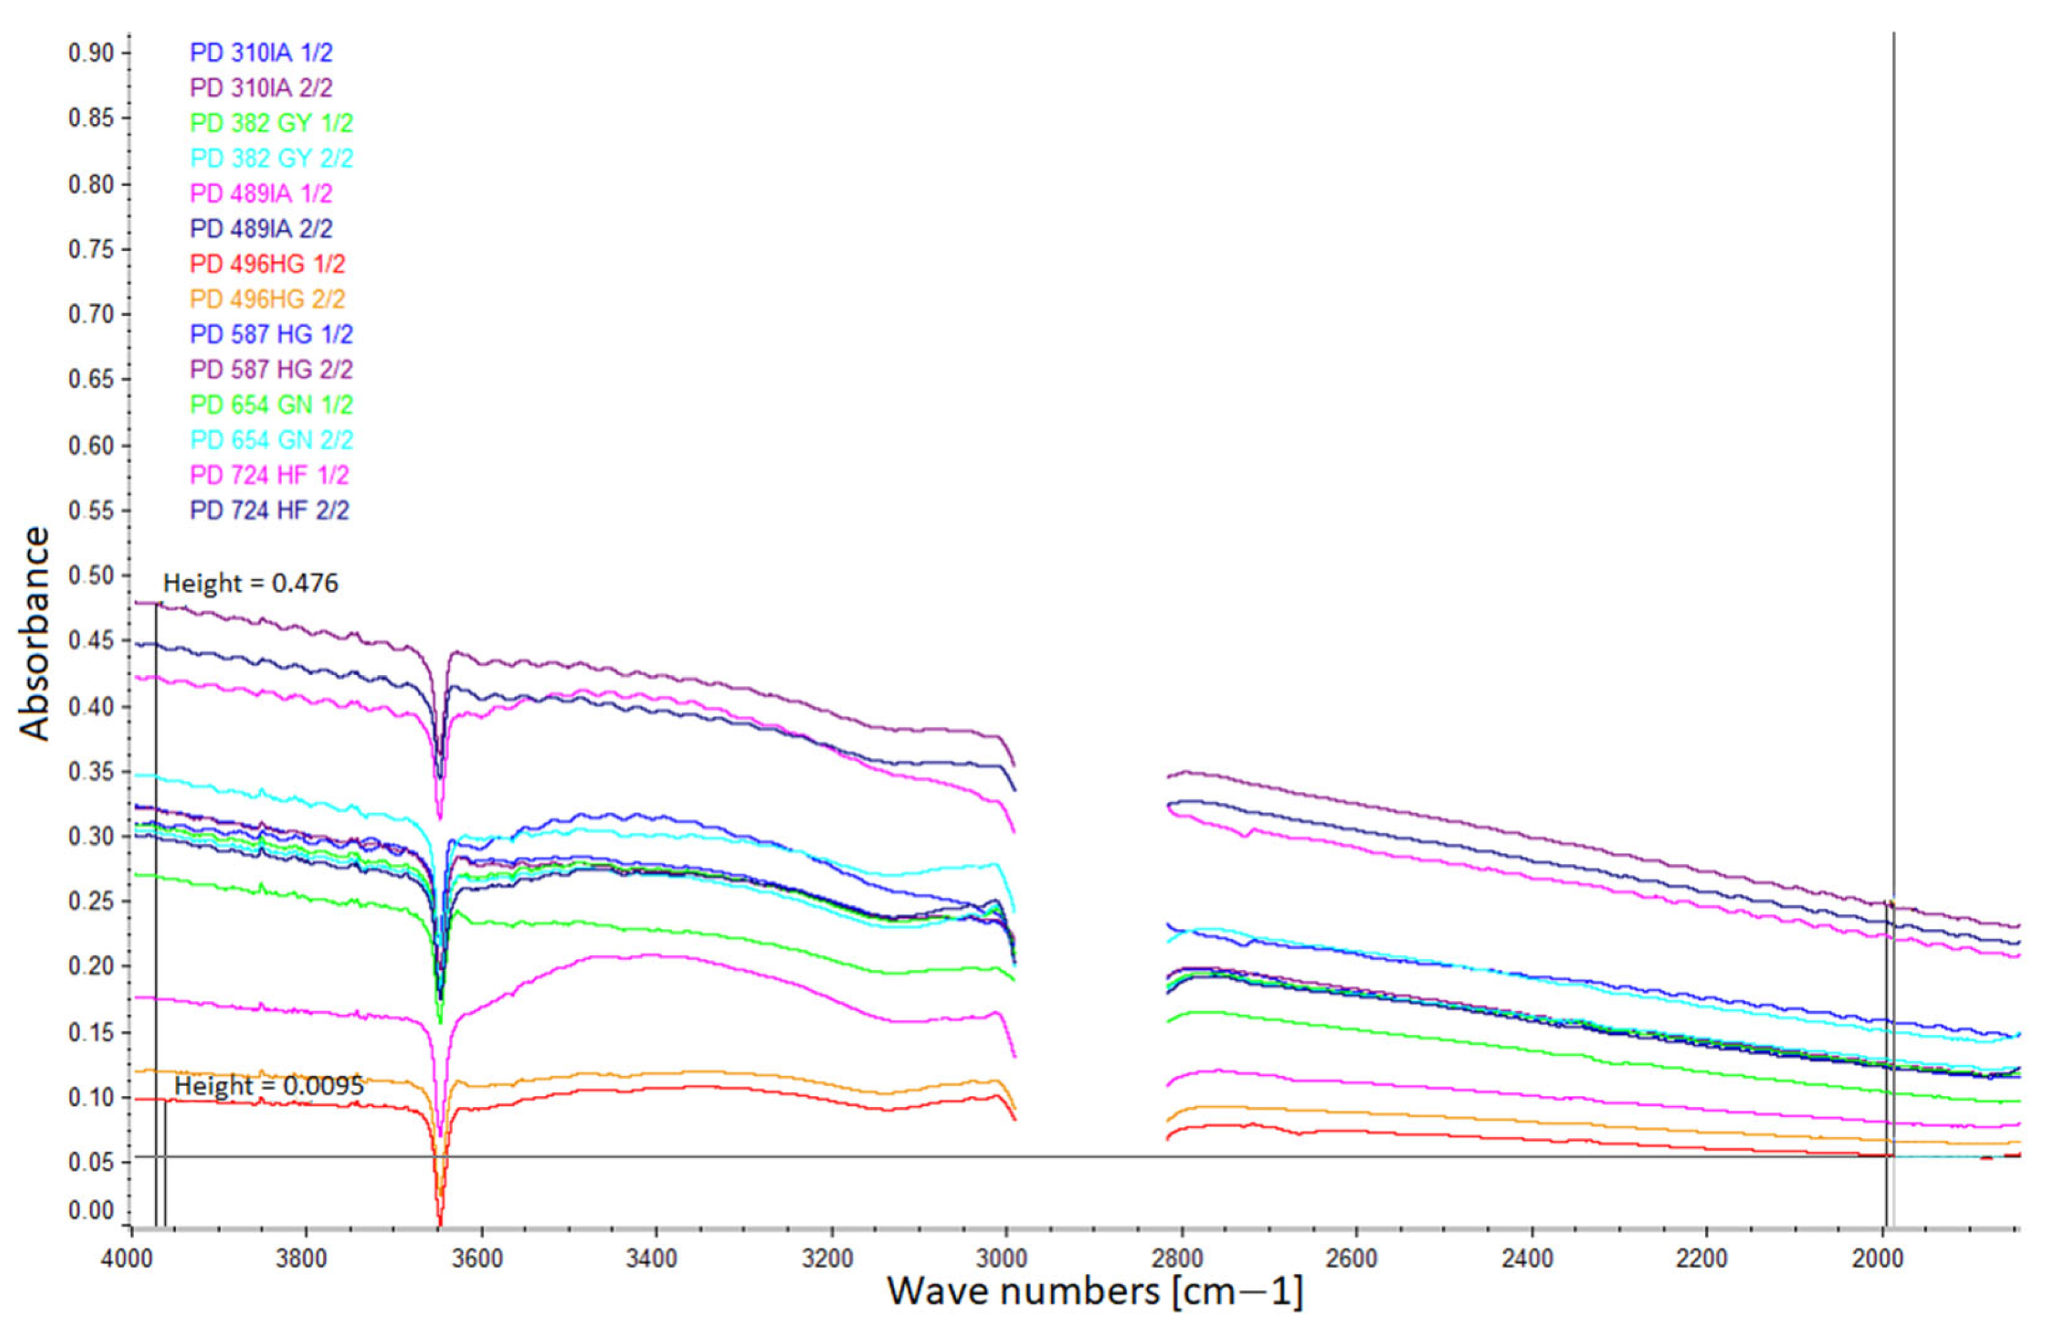Click the PD 489IA 1/2 legend entry

click(261, 193)
